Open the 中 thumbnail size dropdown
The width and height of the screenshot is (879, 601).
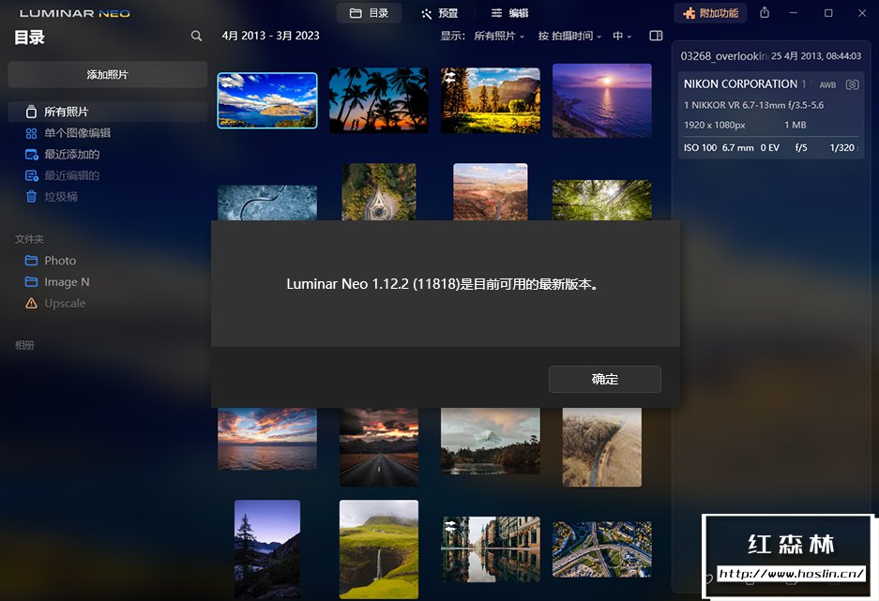click(622, 36)
